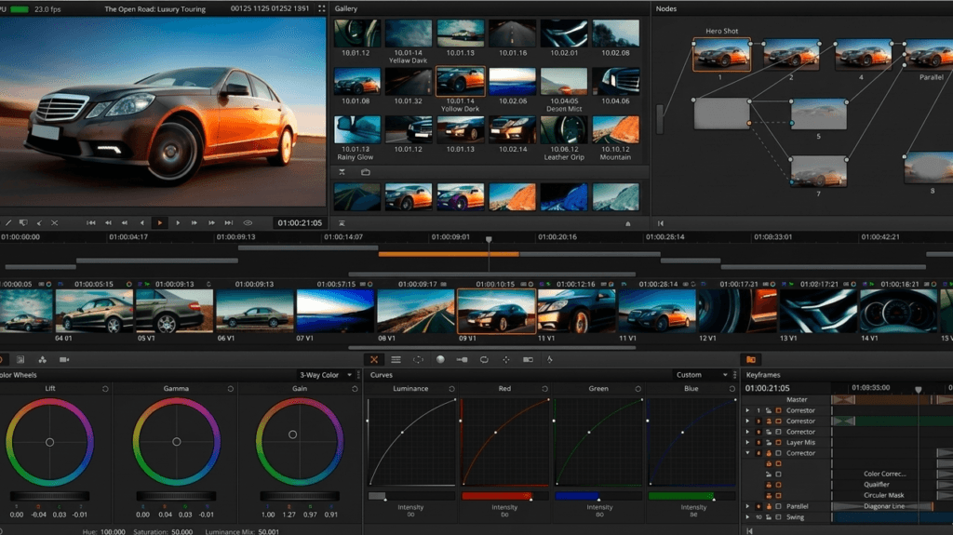Open the tracker crosshair palette icon
The width and height of the screenshot is (953, 535).
tap(505, 360)
